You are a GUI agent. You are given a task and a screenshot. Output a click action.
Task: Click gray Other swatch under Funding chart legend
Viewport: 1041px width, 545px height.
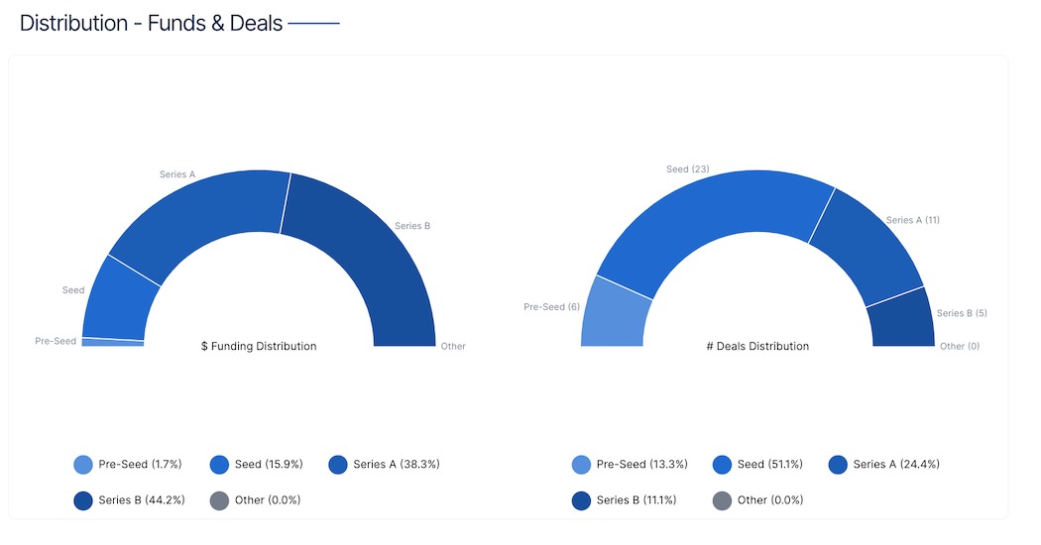(220, 500)
